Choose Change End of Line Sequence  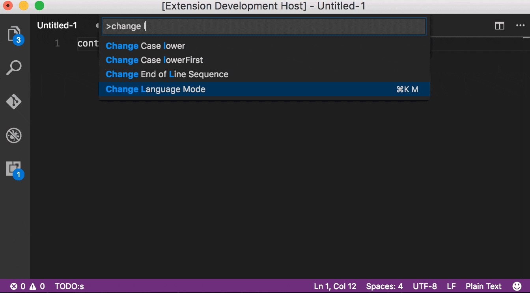(x=167, y=74)
